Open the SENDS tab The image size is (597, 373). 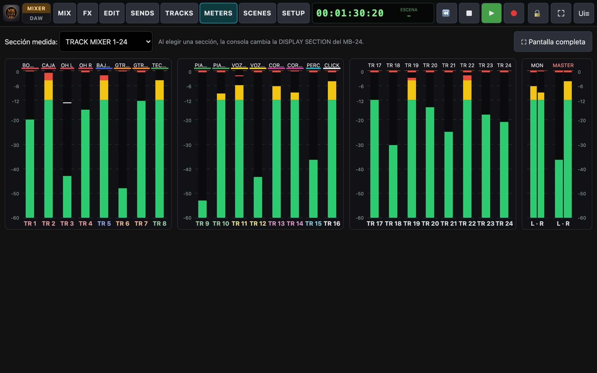pos(142,13)
